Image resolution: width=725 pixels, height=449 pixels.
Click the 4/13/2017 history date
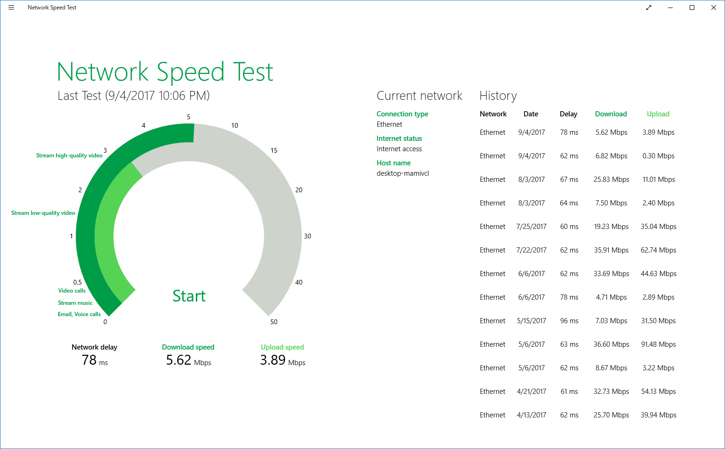(532, 415)
